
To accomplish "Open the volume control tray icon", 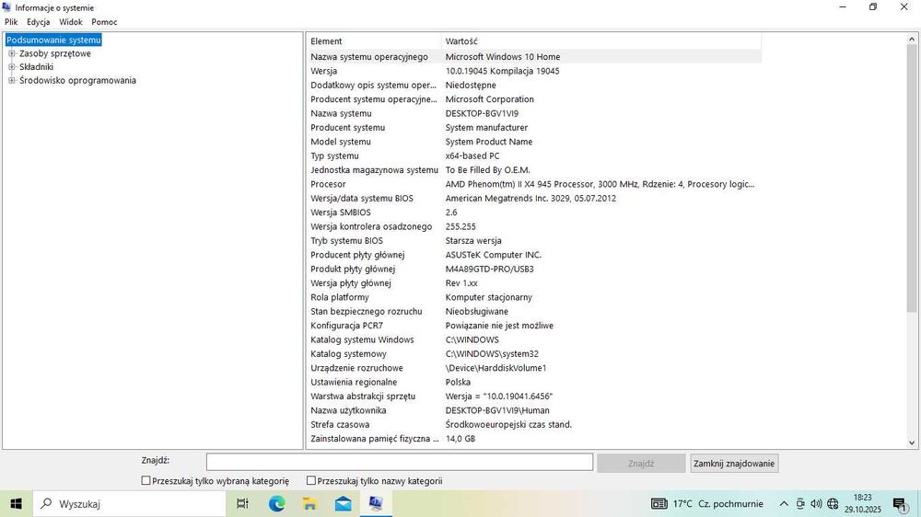I will coord(816,503).
